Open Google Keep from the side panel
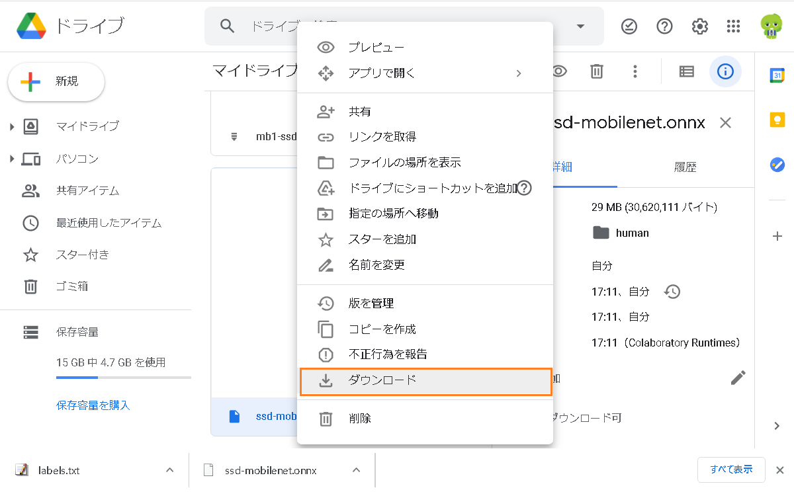 pyautogui.click(x=777, y=120)
